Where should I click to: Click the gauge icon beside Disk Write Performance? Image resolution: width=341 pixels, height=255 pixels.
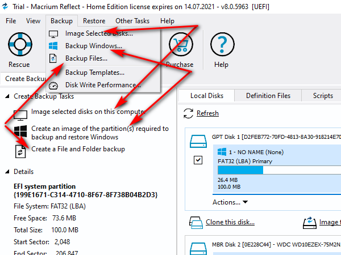coord(53,86)
